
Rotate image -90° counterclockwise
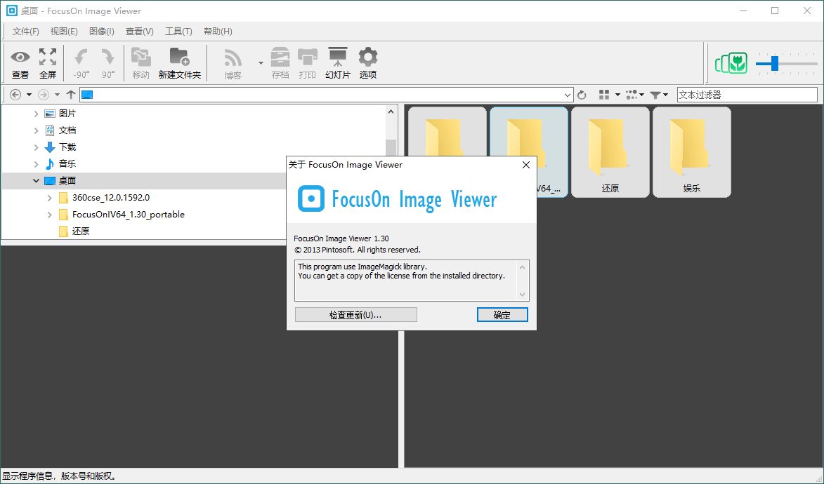81,63
